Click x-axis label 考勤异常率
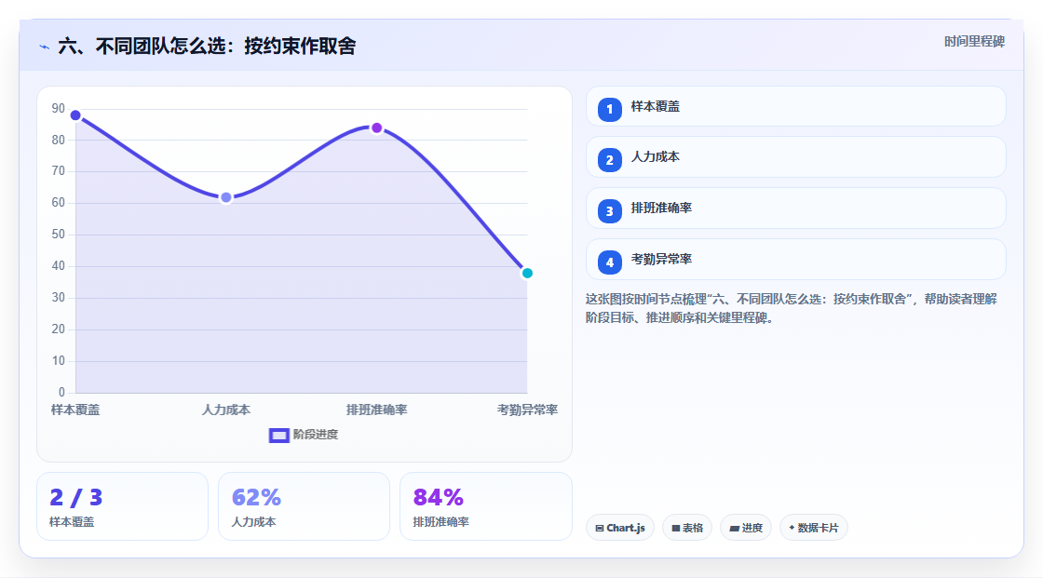 click(x=527, y=410)
